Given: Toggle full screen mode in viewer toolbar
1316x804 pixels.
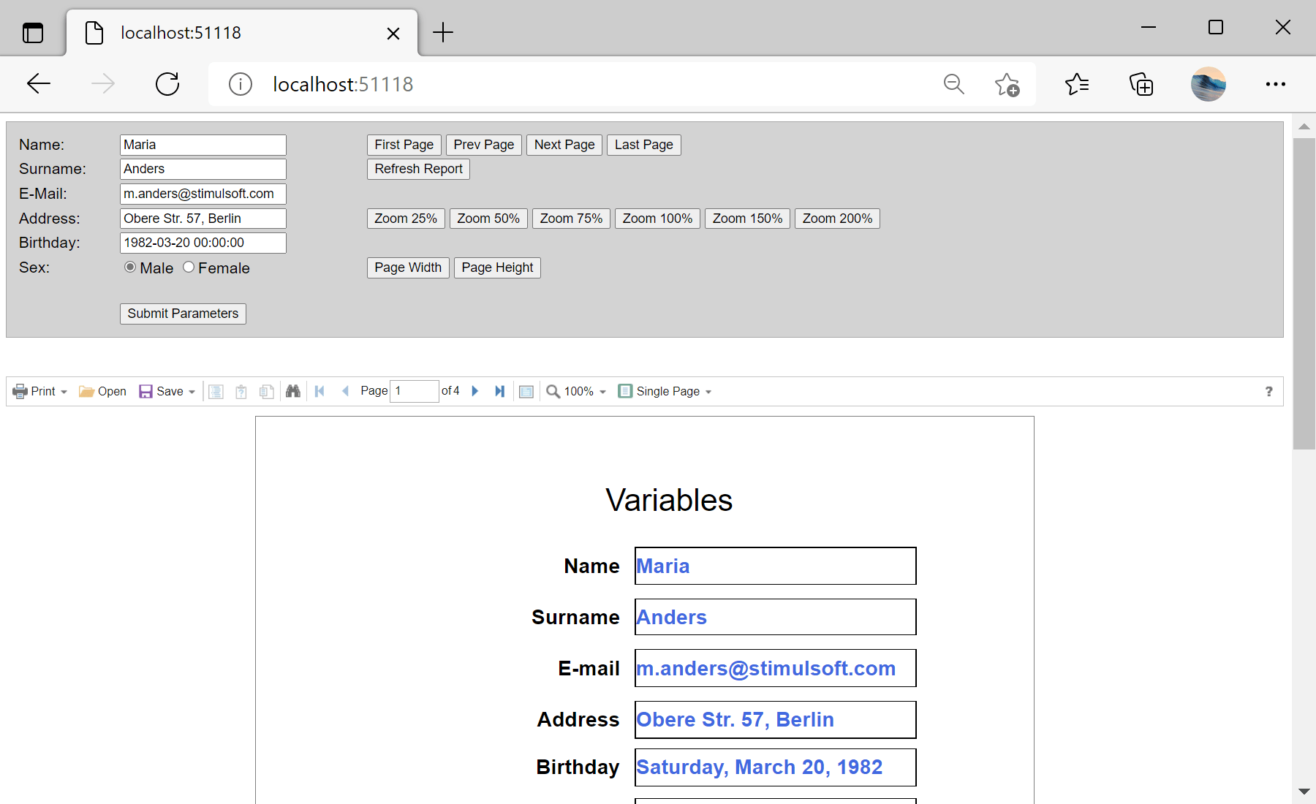Looking at the screenshot, I should pos(526,391).
